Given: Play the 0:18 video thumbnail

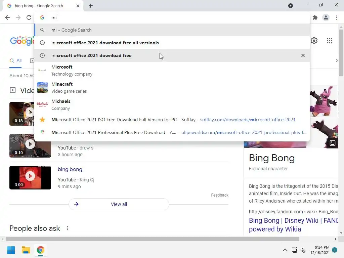Looking at the screenshot, I should click(22, 114).
